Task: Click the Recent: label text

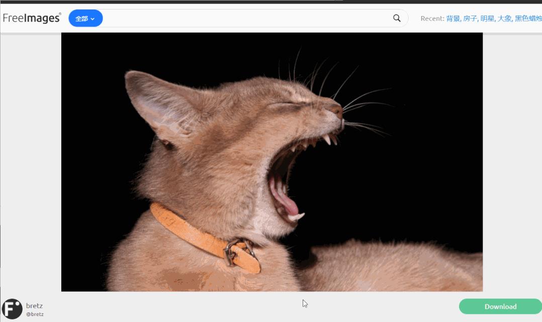Action: (x=432, y=18)
